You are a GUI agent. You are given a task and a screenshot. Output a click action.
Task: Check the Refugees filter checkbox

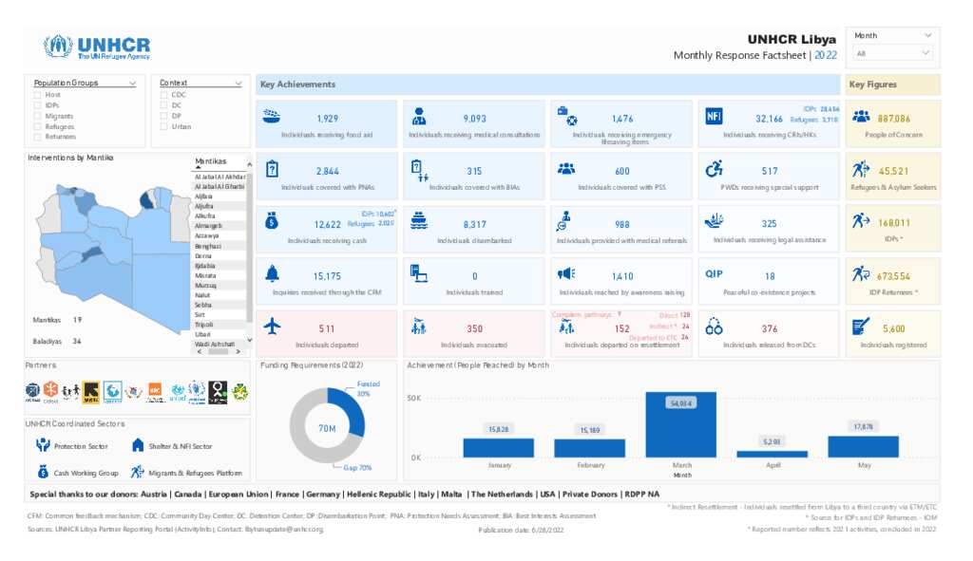point(37,126)
